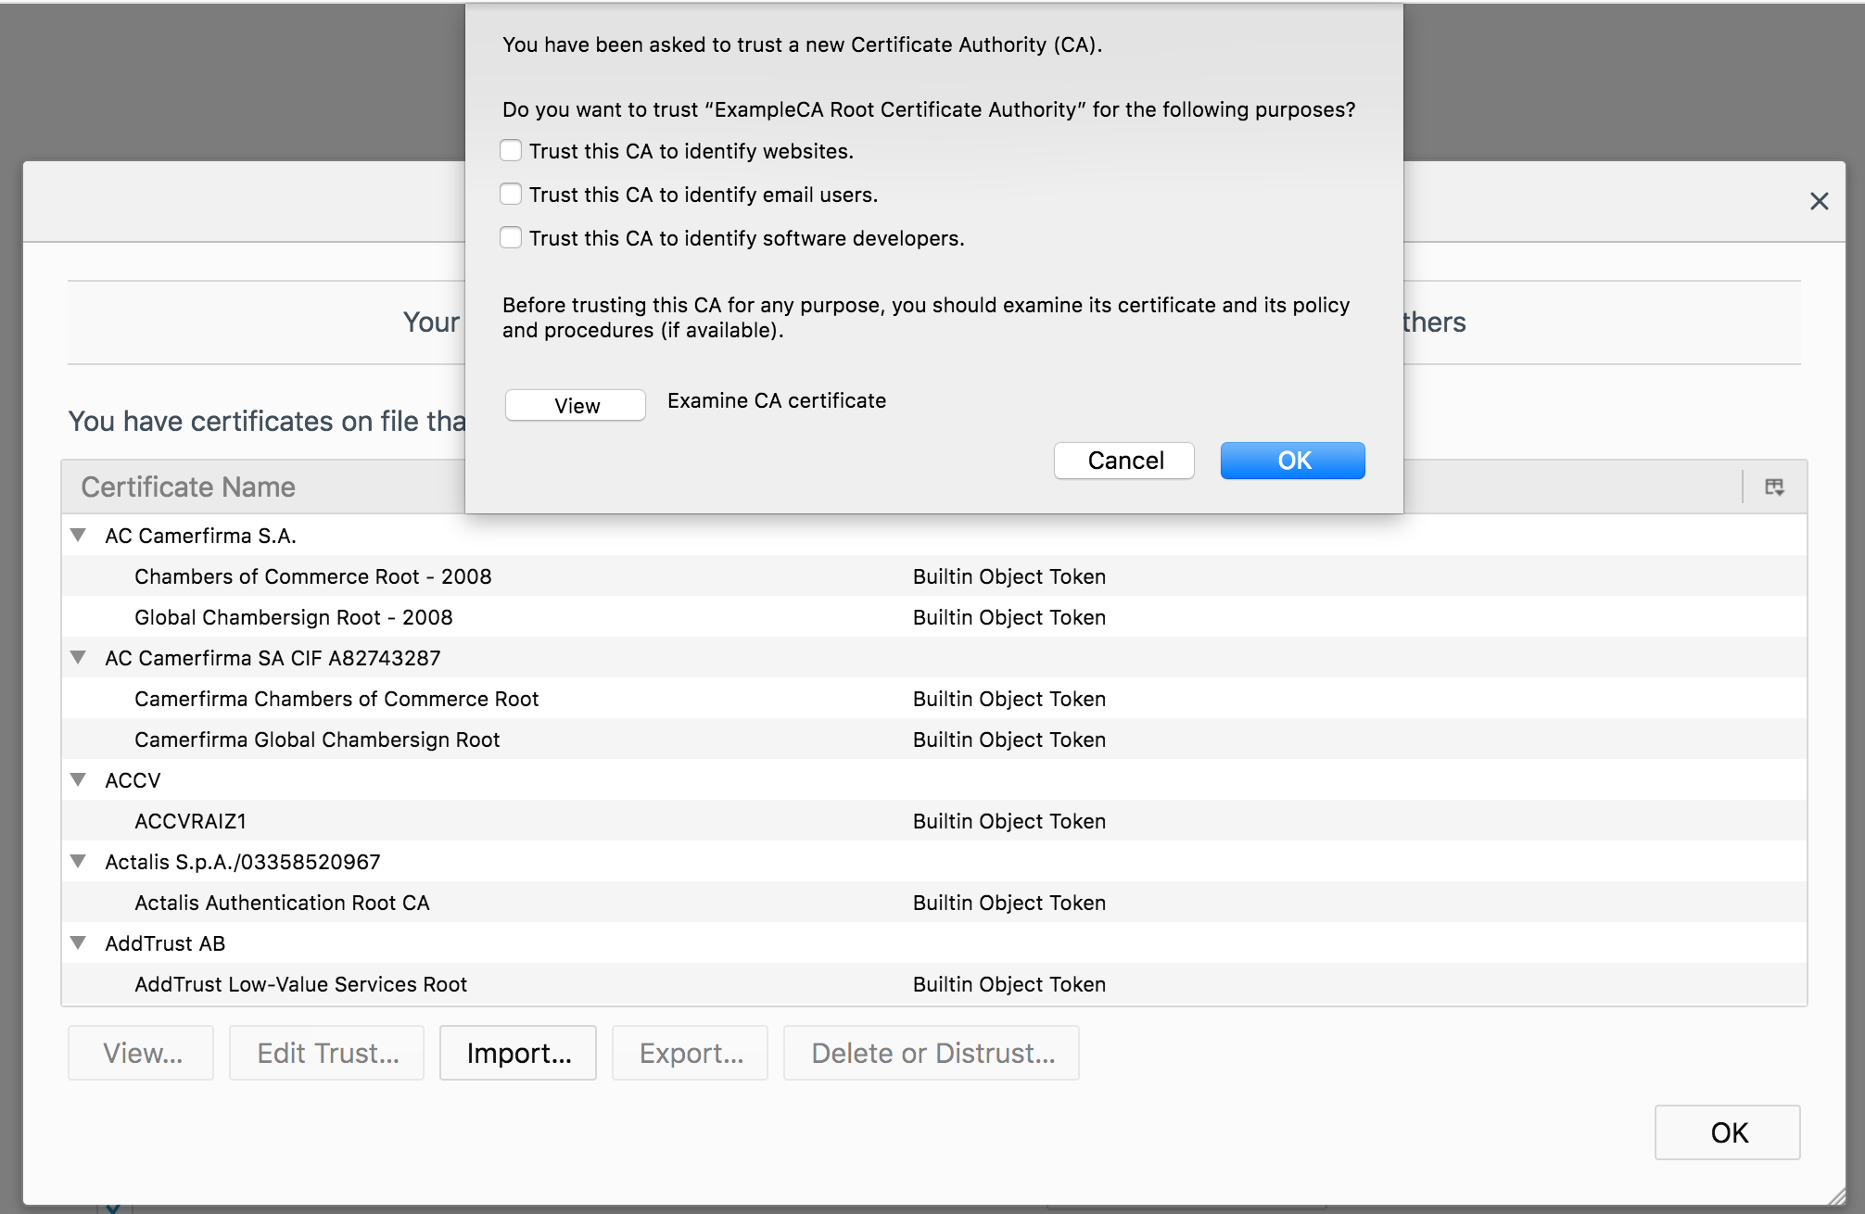Click View to examine the CA certificate
This screenshot has width=1865, height=1214.
pyautogui.click(x=575, y=405)
